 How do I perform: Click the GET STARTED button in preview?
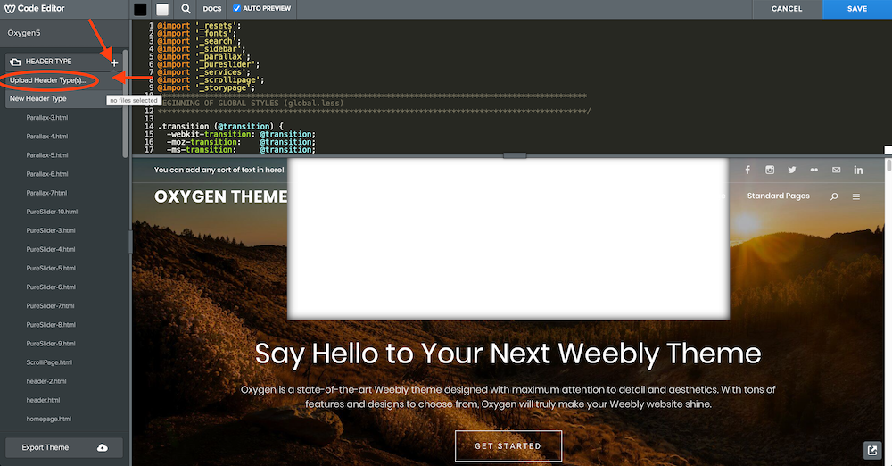(x=508, y=445)
